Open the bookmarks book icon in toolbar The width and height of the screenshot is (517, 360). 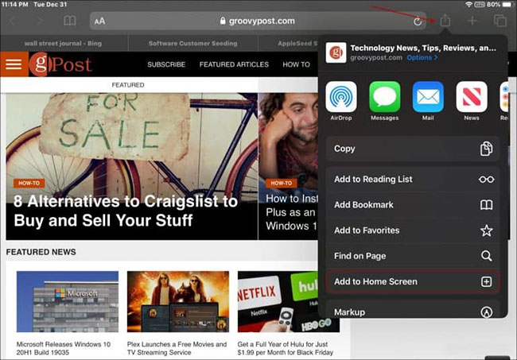pyautogui.click(x=69, y=21)
